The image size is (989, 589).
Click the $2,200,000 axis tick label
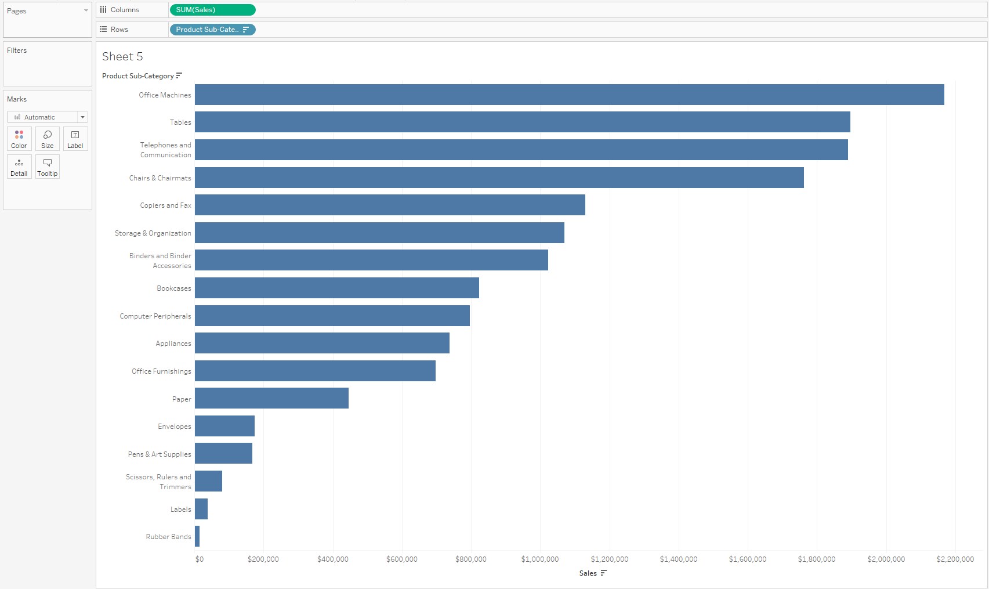coord(955,559)
